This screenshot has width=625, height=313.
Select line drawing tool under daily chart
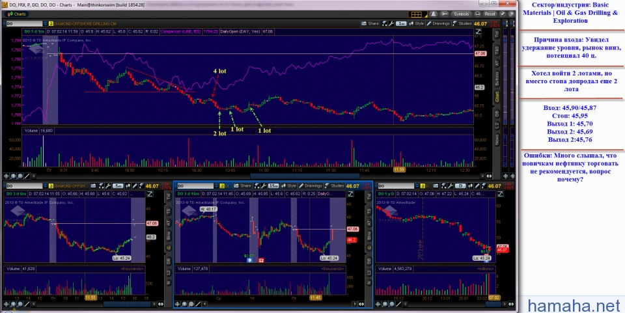(x=398, y=305)
